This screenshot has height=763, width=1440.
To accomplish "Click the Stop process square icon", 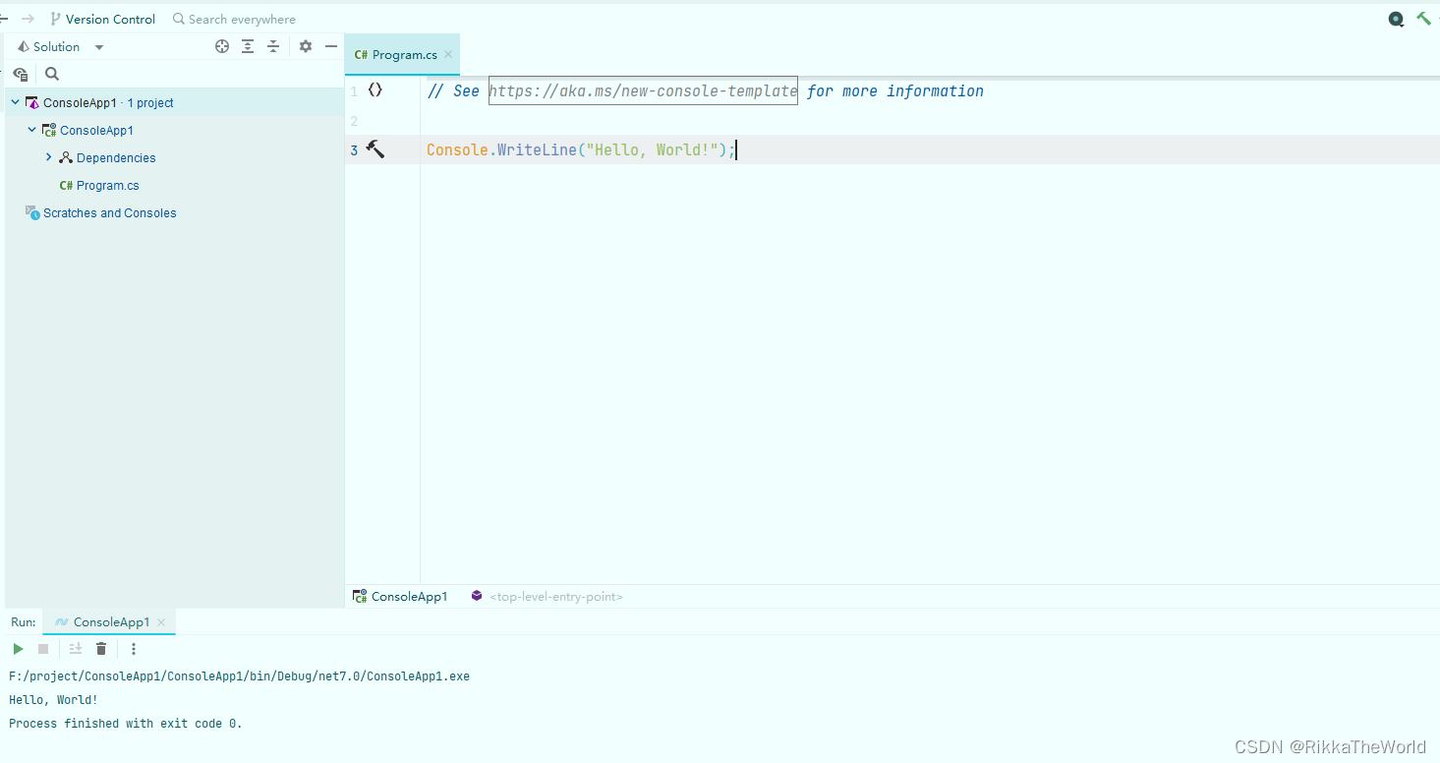I will 43,649.
